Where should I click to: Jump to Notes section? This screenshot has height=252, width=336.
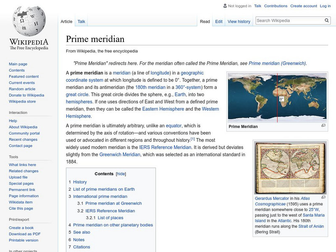click(79, 239)
